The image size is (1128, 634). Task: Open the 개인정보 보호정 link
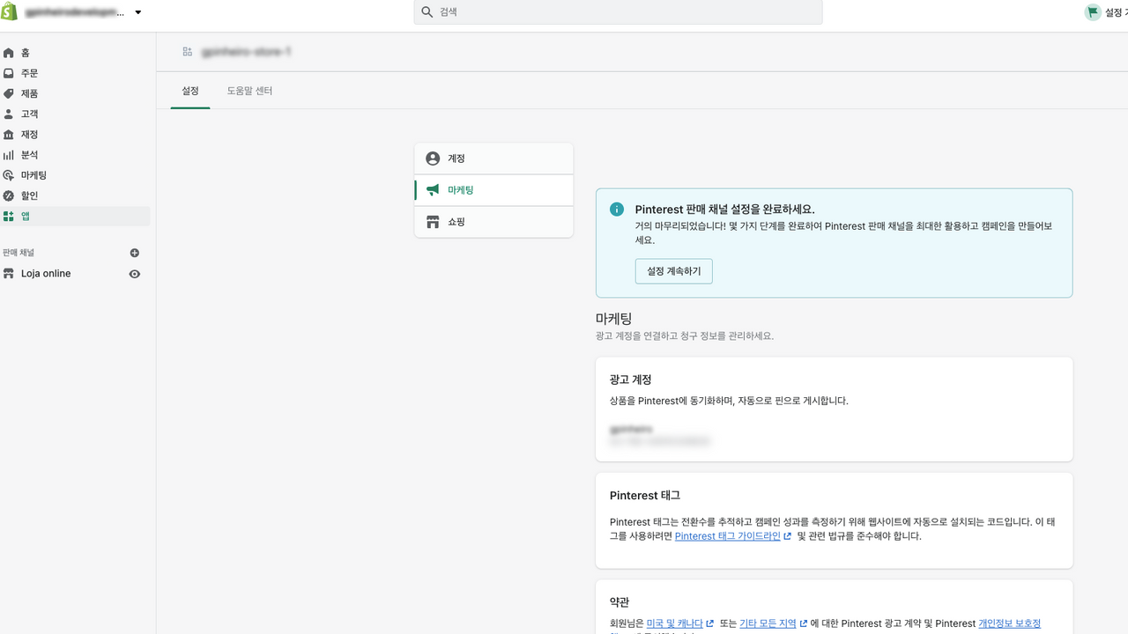[x=1010, y=623]
